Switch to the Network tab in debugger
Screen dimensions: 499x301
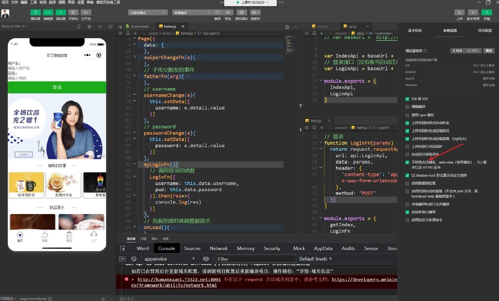point(218,248)
